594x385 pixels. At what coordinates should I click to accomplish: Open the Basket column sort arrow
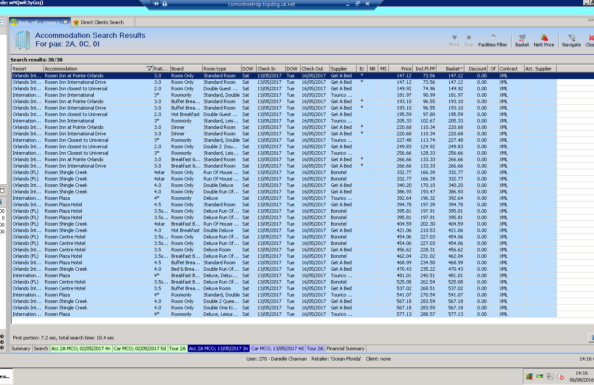[462, 69]
